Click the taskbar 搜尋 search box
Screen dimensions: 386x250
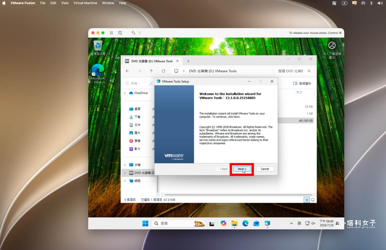pos(179,224)
